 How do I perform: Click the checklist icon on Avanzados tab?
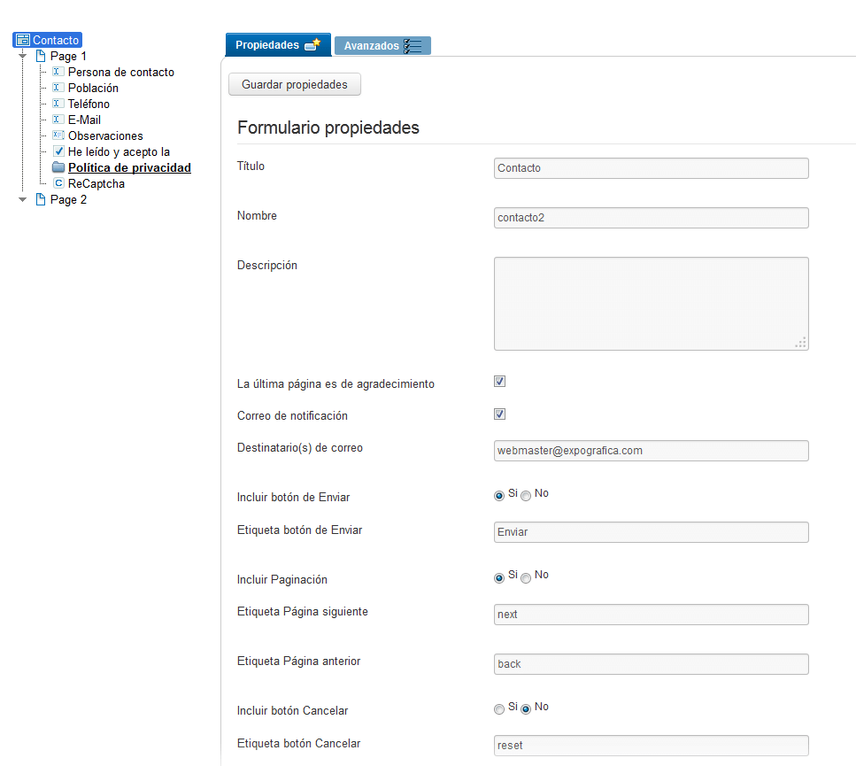click(413, 46)
